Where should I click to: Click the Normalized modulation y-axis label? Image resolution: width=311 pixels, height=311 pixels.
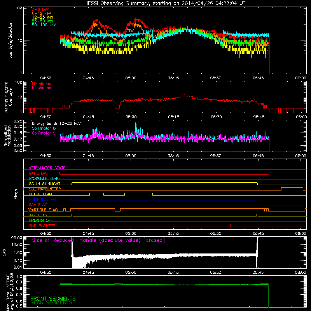(x=7, y=136)
